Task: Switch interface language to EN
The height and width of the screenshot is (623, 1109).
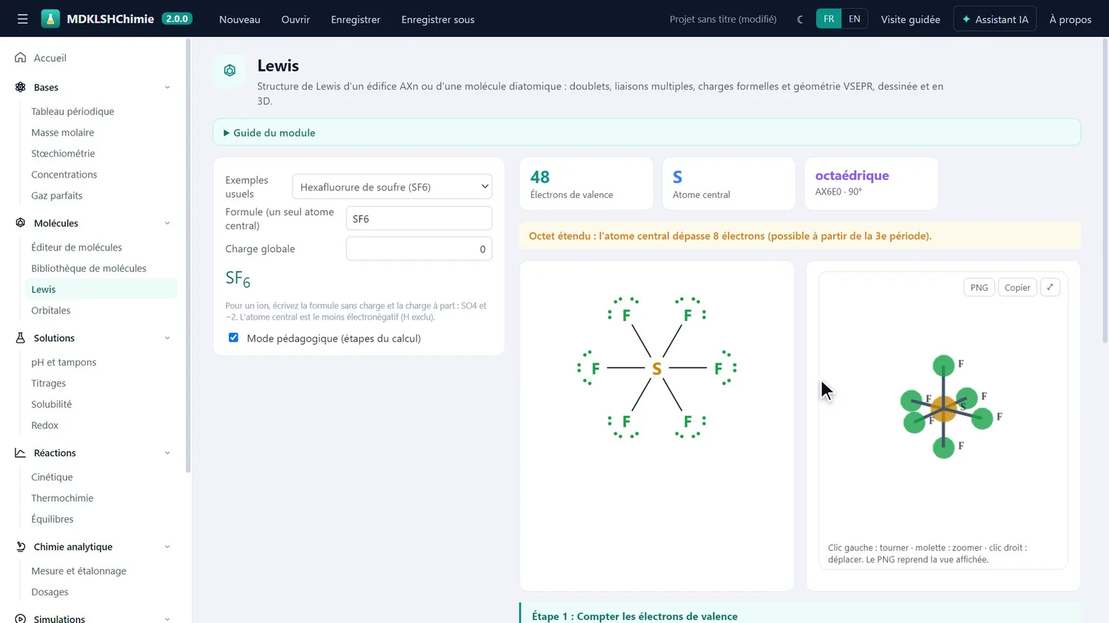Action: pos(855,19)
